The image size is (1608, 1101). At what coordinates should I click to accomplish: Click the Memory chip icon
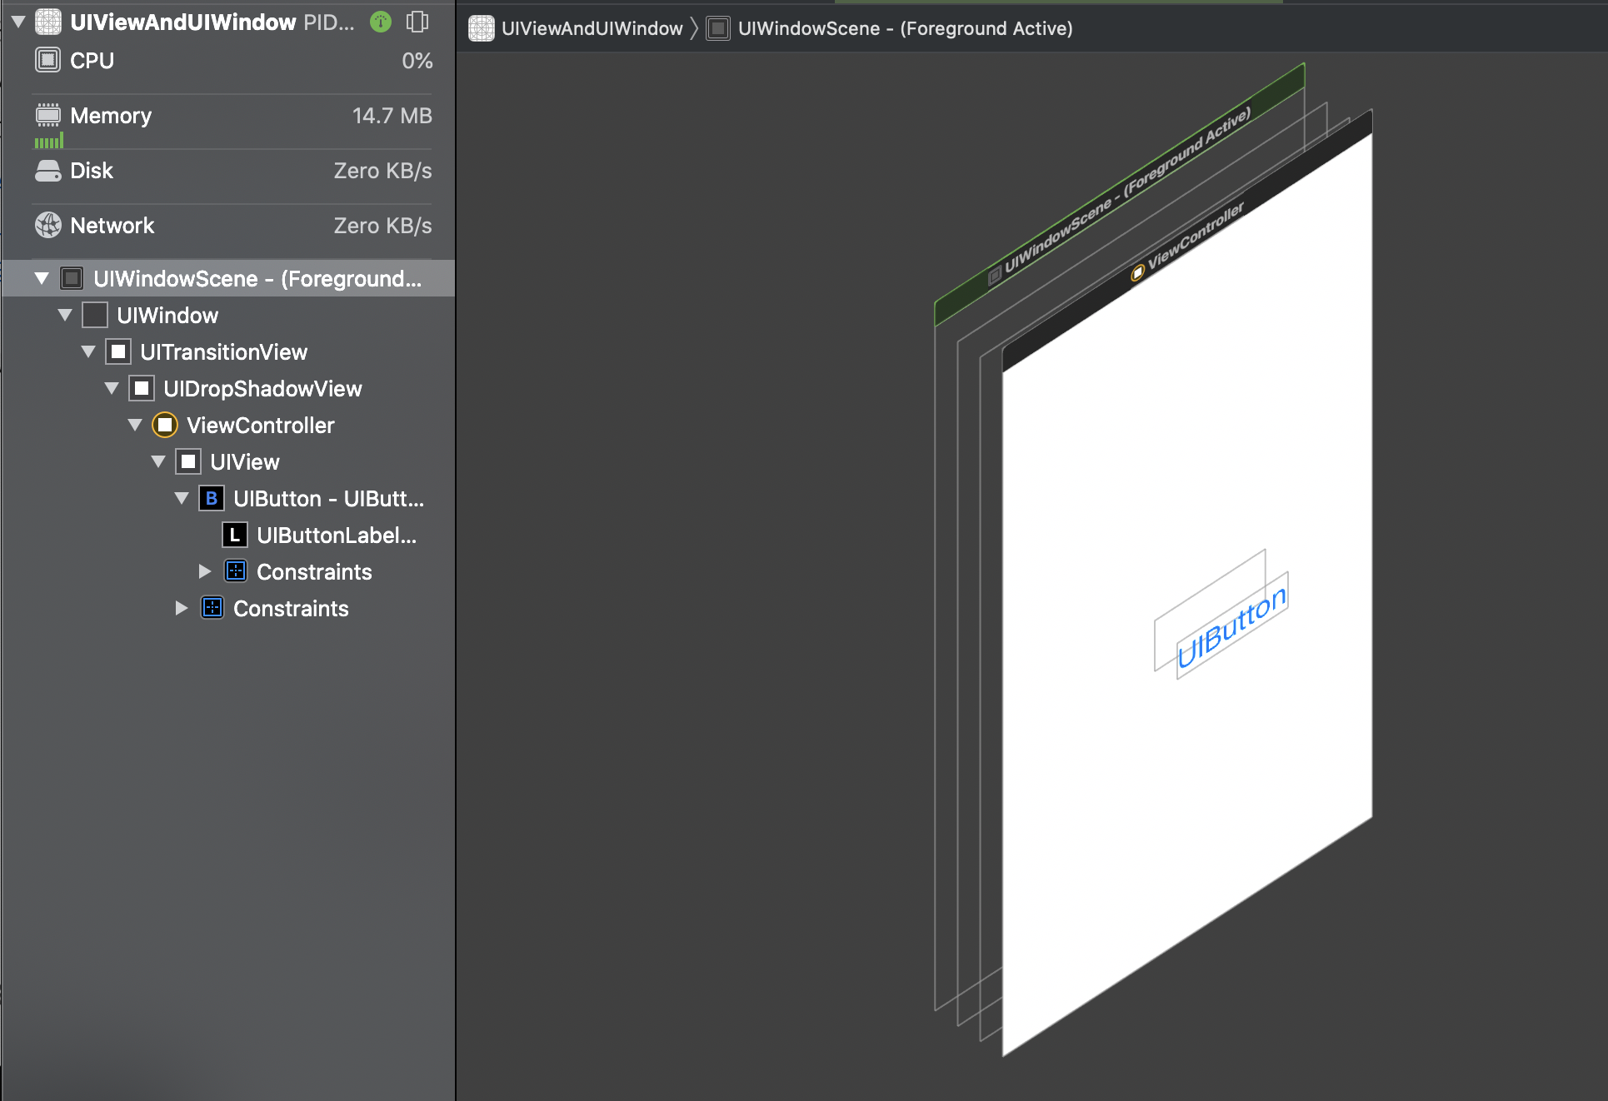pyautogui.click(x=48, y=115)
